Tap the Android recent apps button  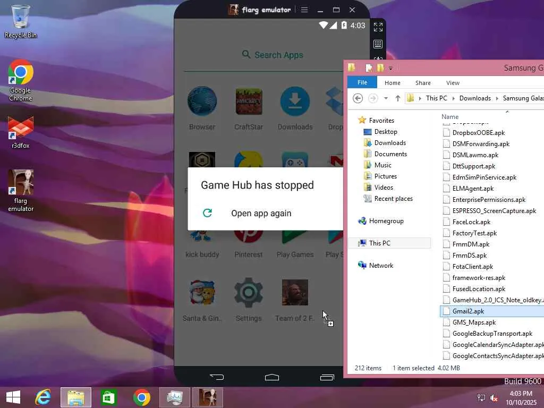tap(327, 377)
